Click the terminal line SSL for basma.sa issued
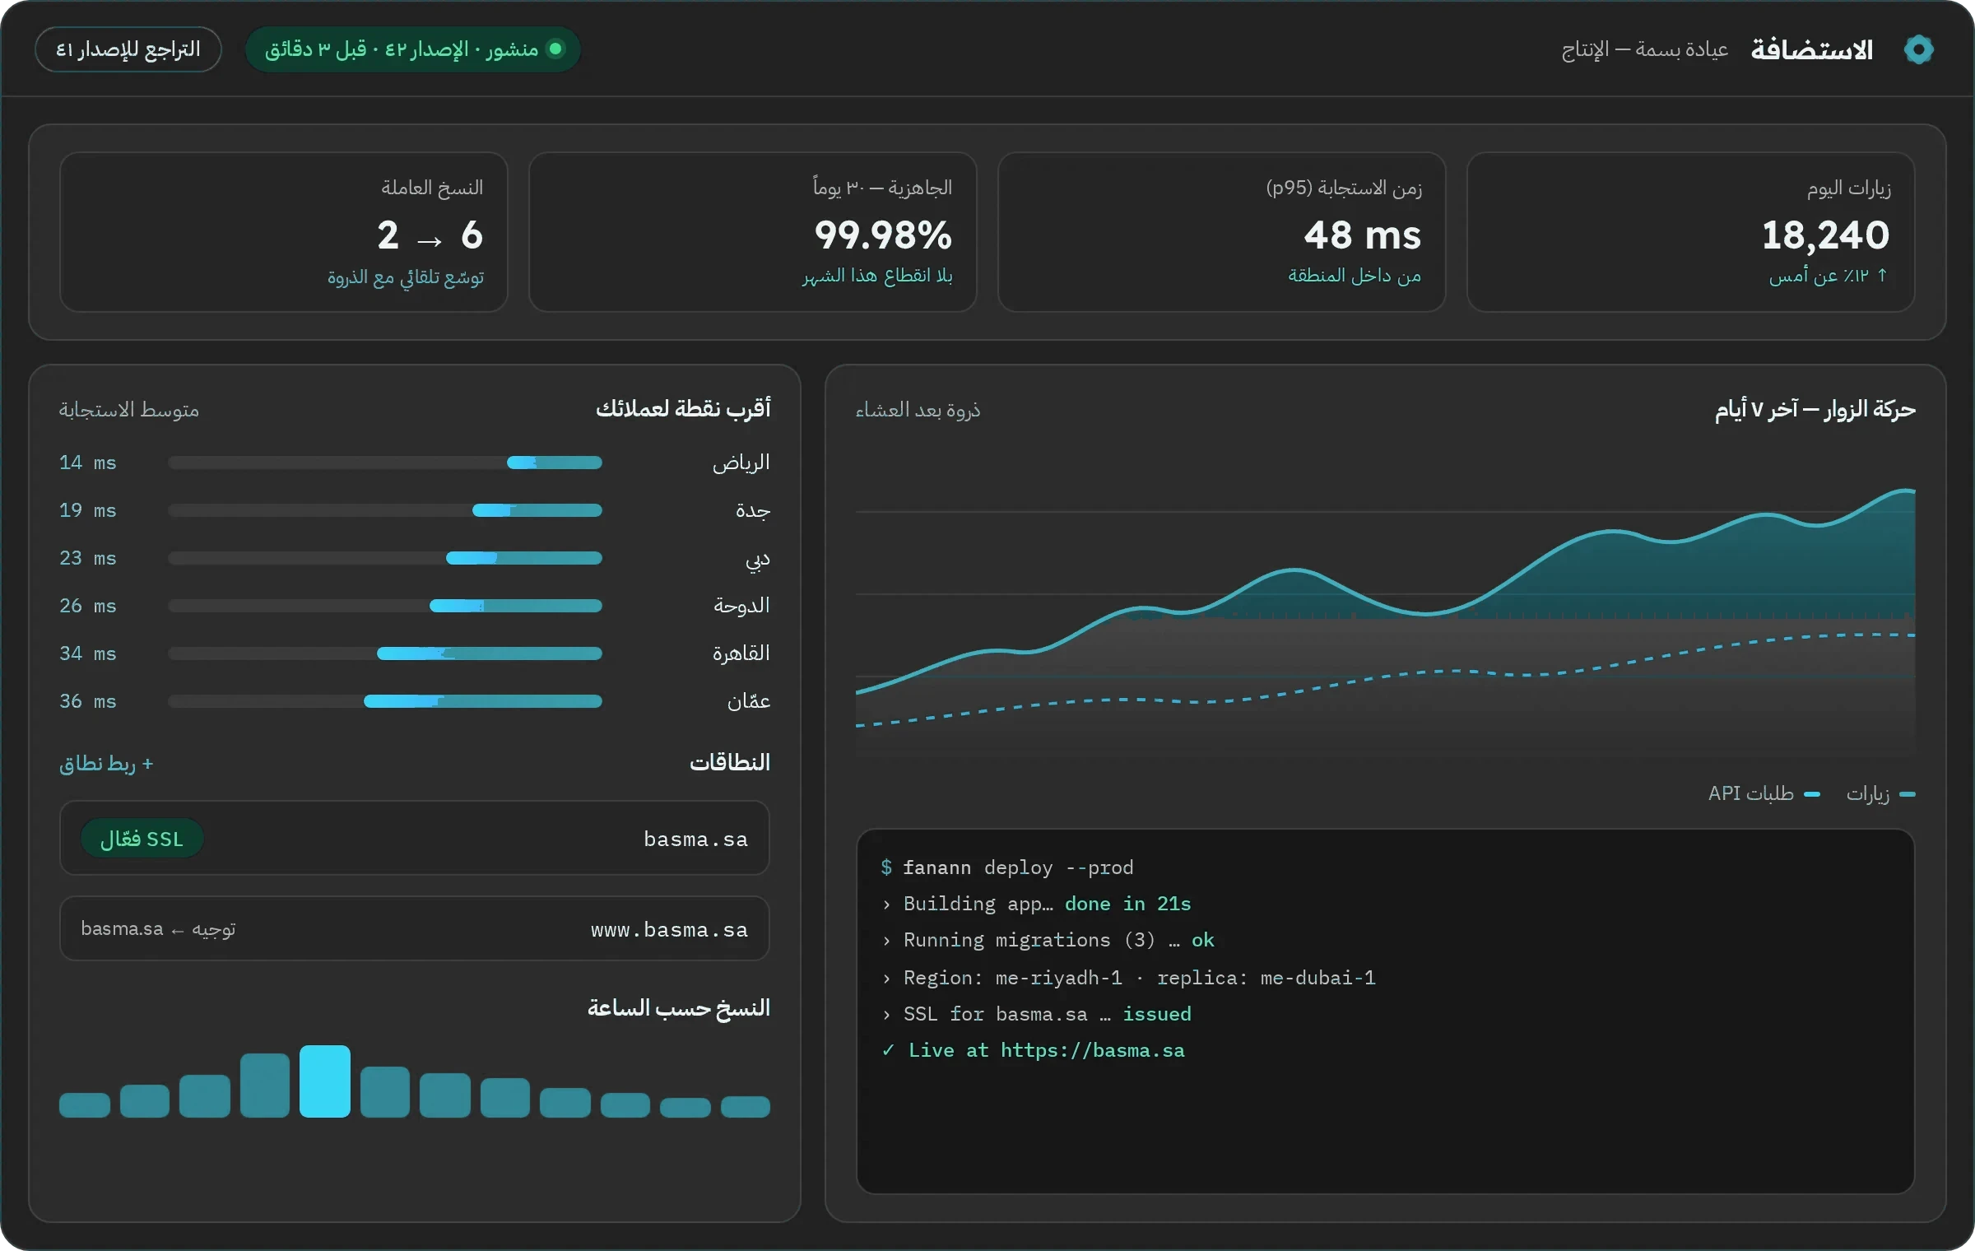 [1036, 1014]
